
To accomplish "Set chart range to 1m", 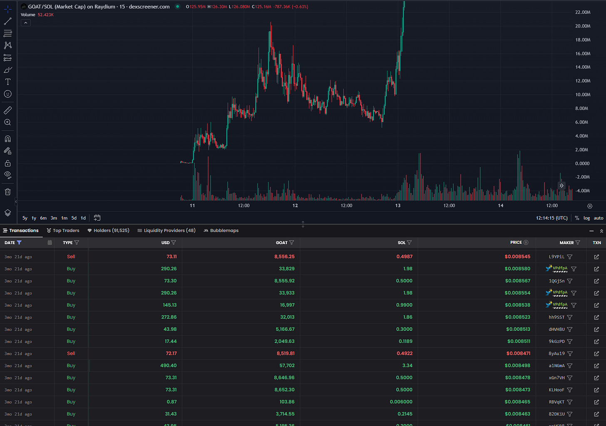I will point(64,218).
